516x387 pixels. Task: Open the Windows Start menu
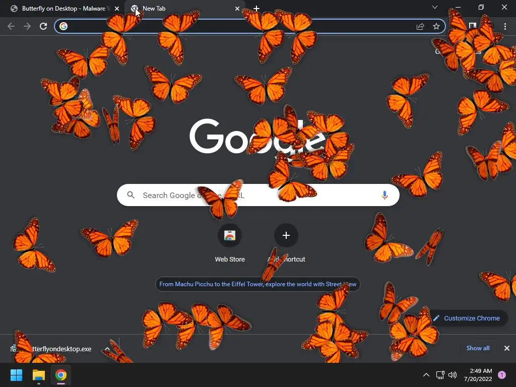pos(16,375)
